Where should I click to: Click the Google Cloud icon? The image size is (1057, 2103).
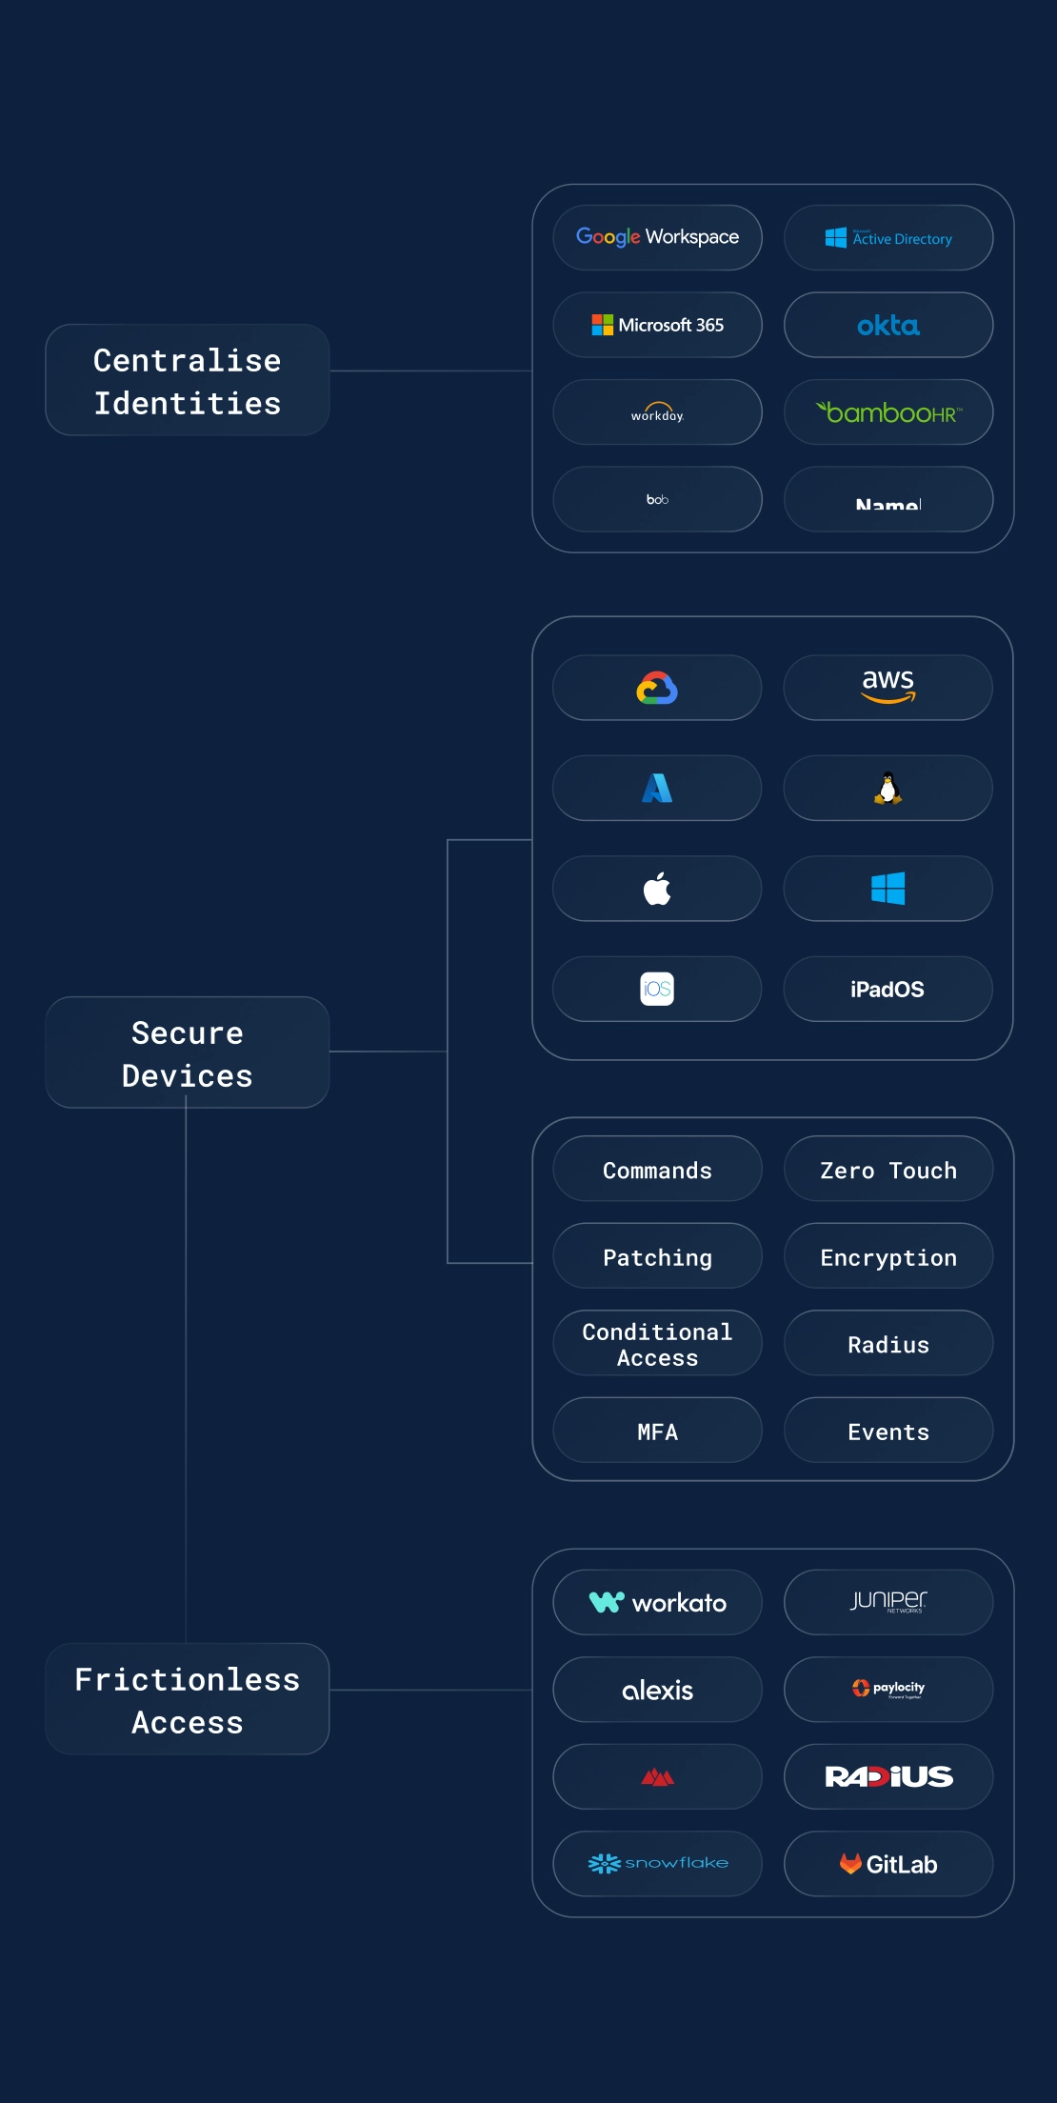tap(657, 688)
